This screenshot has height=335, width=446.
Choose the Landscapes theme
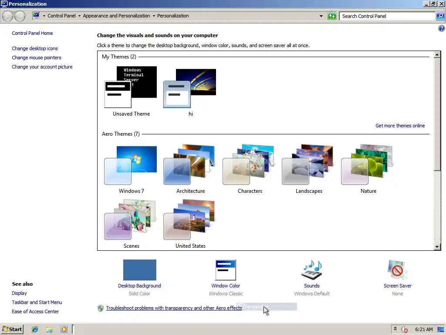(308, 164)
